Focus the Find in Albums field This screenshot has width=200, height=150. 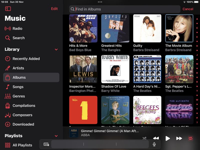125,9
